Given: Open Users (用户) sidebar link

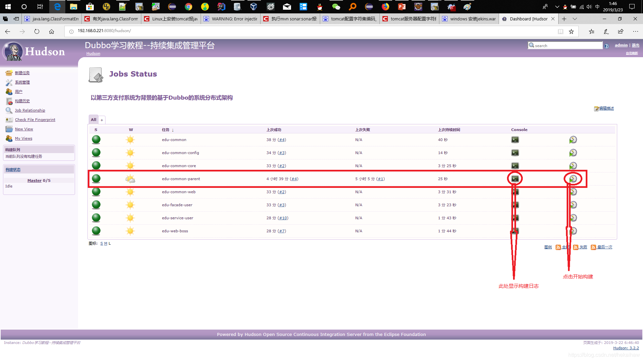Looking at the screenshot, I should 18,92.
